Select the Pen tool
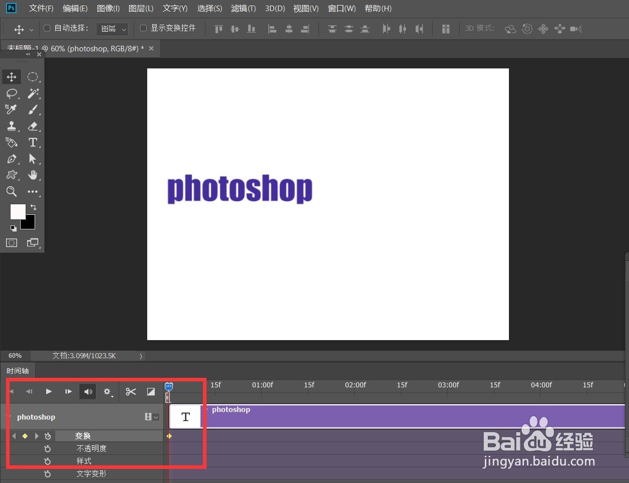The width and height of the screenshot is (629, 483). click(x=12, y=159)
